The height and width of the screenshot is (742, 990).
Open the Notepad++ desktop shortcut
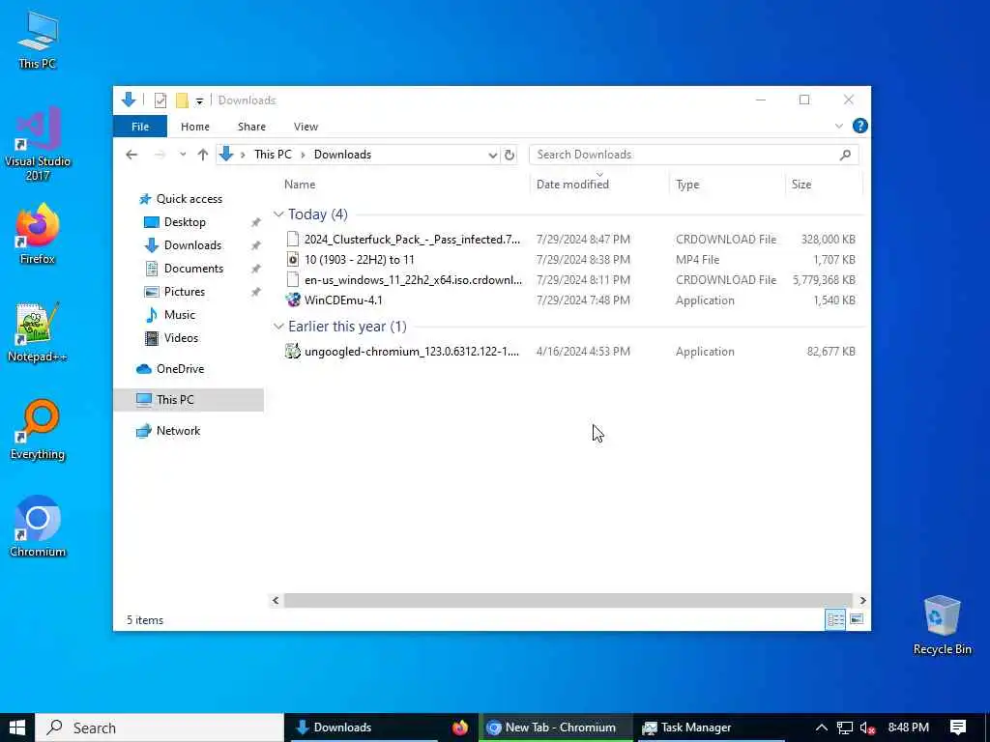(x=38, y=332)
